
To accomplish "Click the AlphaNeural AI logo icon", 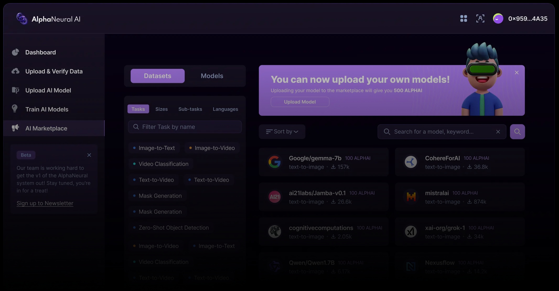I will [x=21, y=19].
